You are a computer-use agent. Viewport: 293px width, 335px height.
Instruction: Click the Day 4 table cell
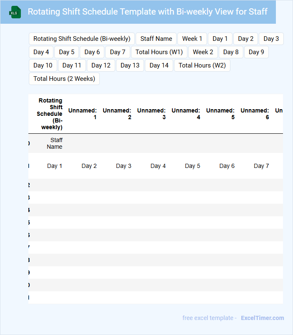point(158,166)
